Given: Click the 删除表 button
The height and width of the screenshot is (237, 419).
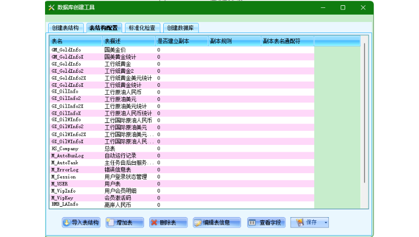Looking at the screenshot, I should point(168,222).
